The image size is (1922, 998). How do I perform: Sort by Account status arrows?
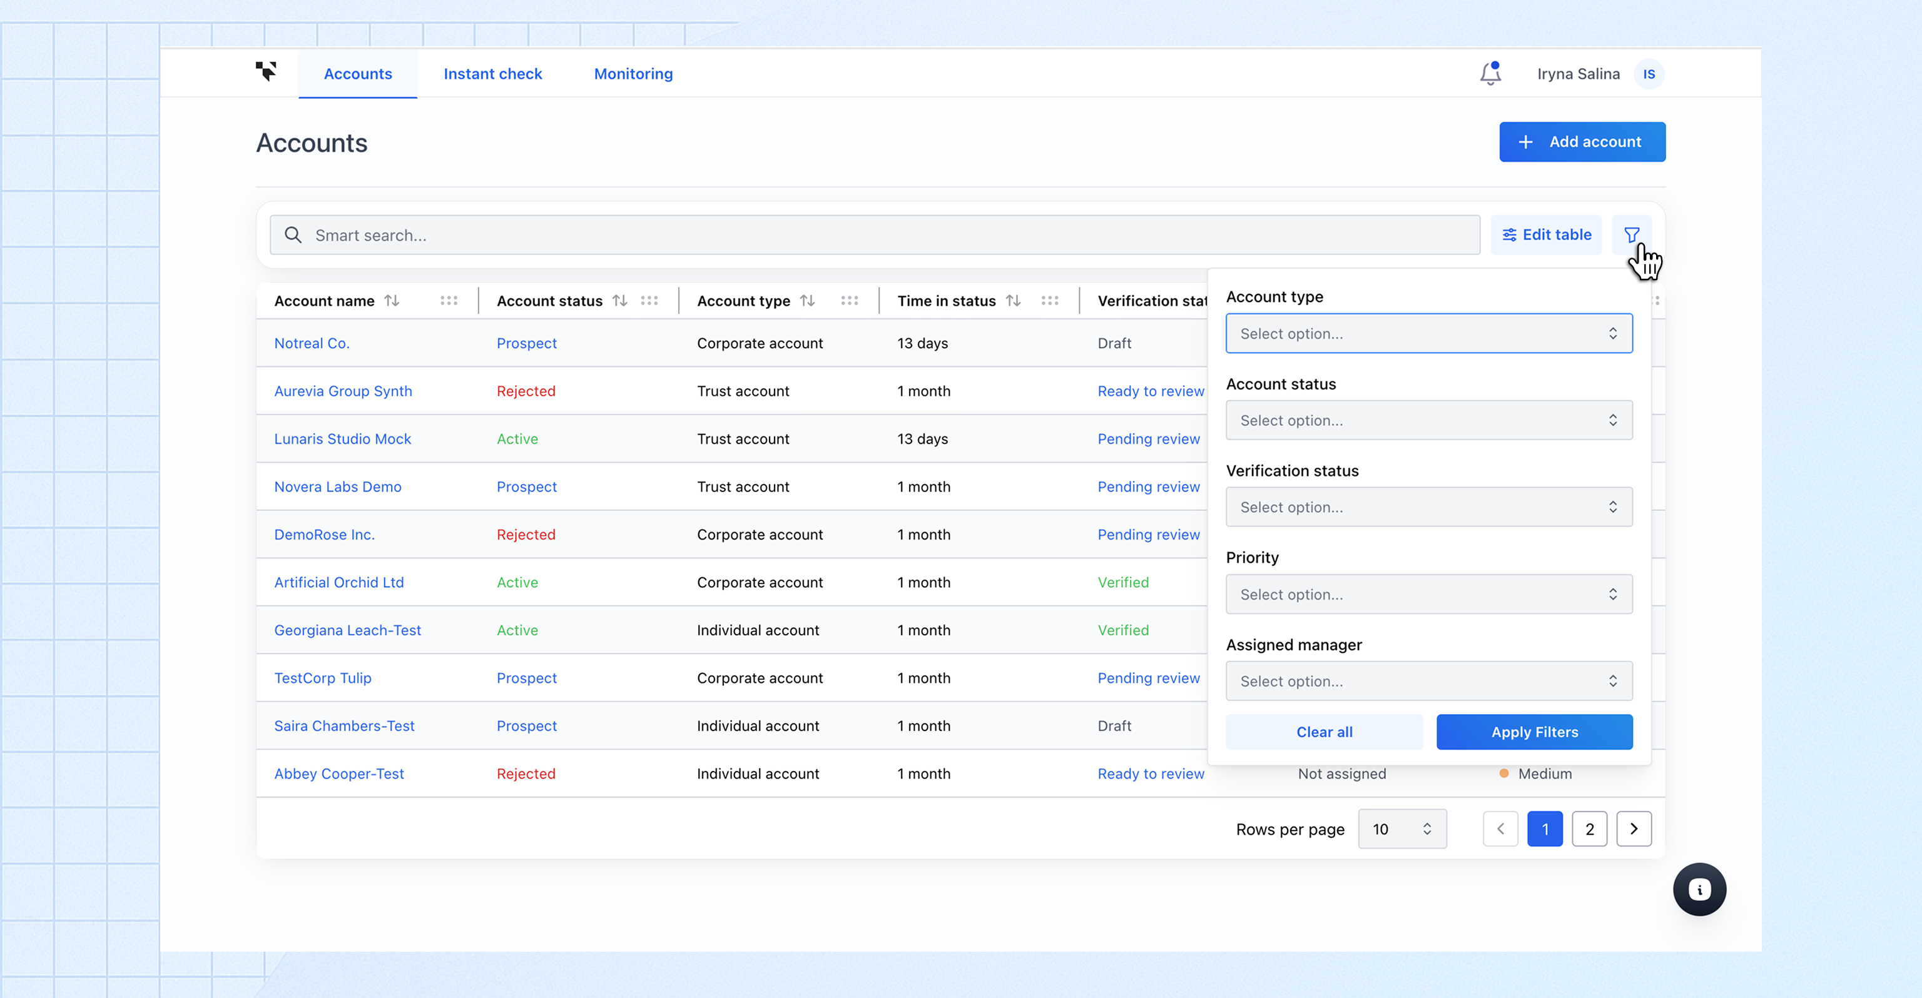coord(619,301)
